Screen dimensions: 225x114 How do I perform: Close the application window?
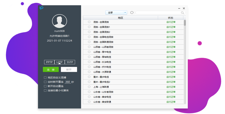[x=184, y=8]
